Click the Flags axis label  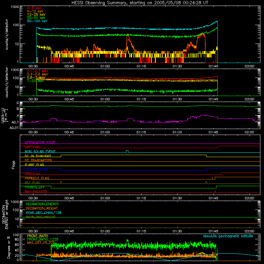[14, 165]
